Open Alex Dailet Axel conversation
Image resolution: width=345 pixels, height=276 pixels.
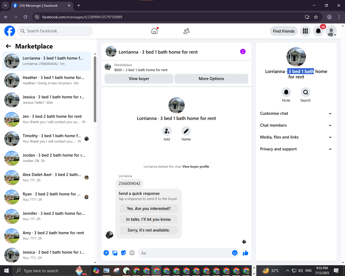(46, 178)
